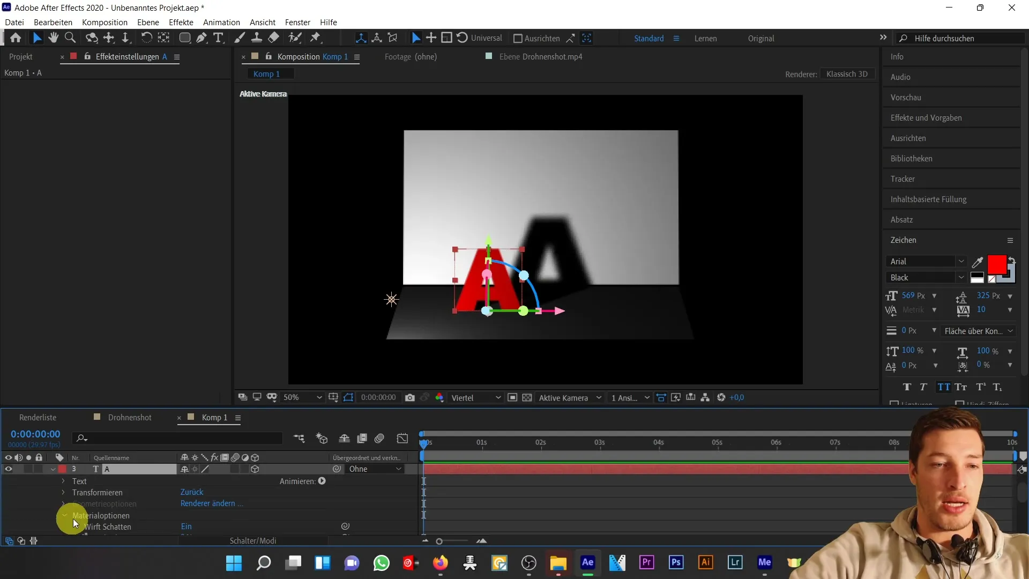
Task: Toggle visibility of layer 3 A
Action: coord(8,469)
